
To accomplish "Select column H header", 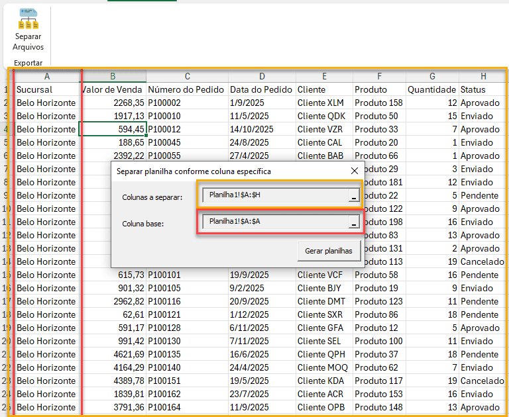I will pos(483,76).
